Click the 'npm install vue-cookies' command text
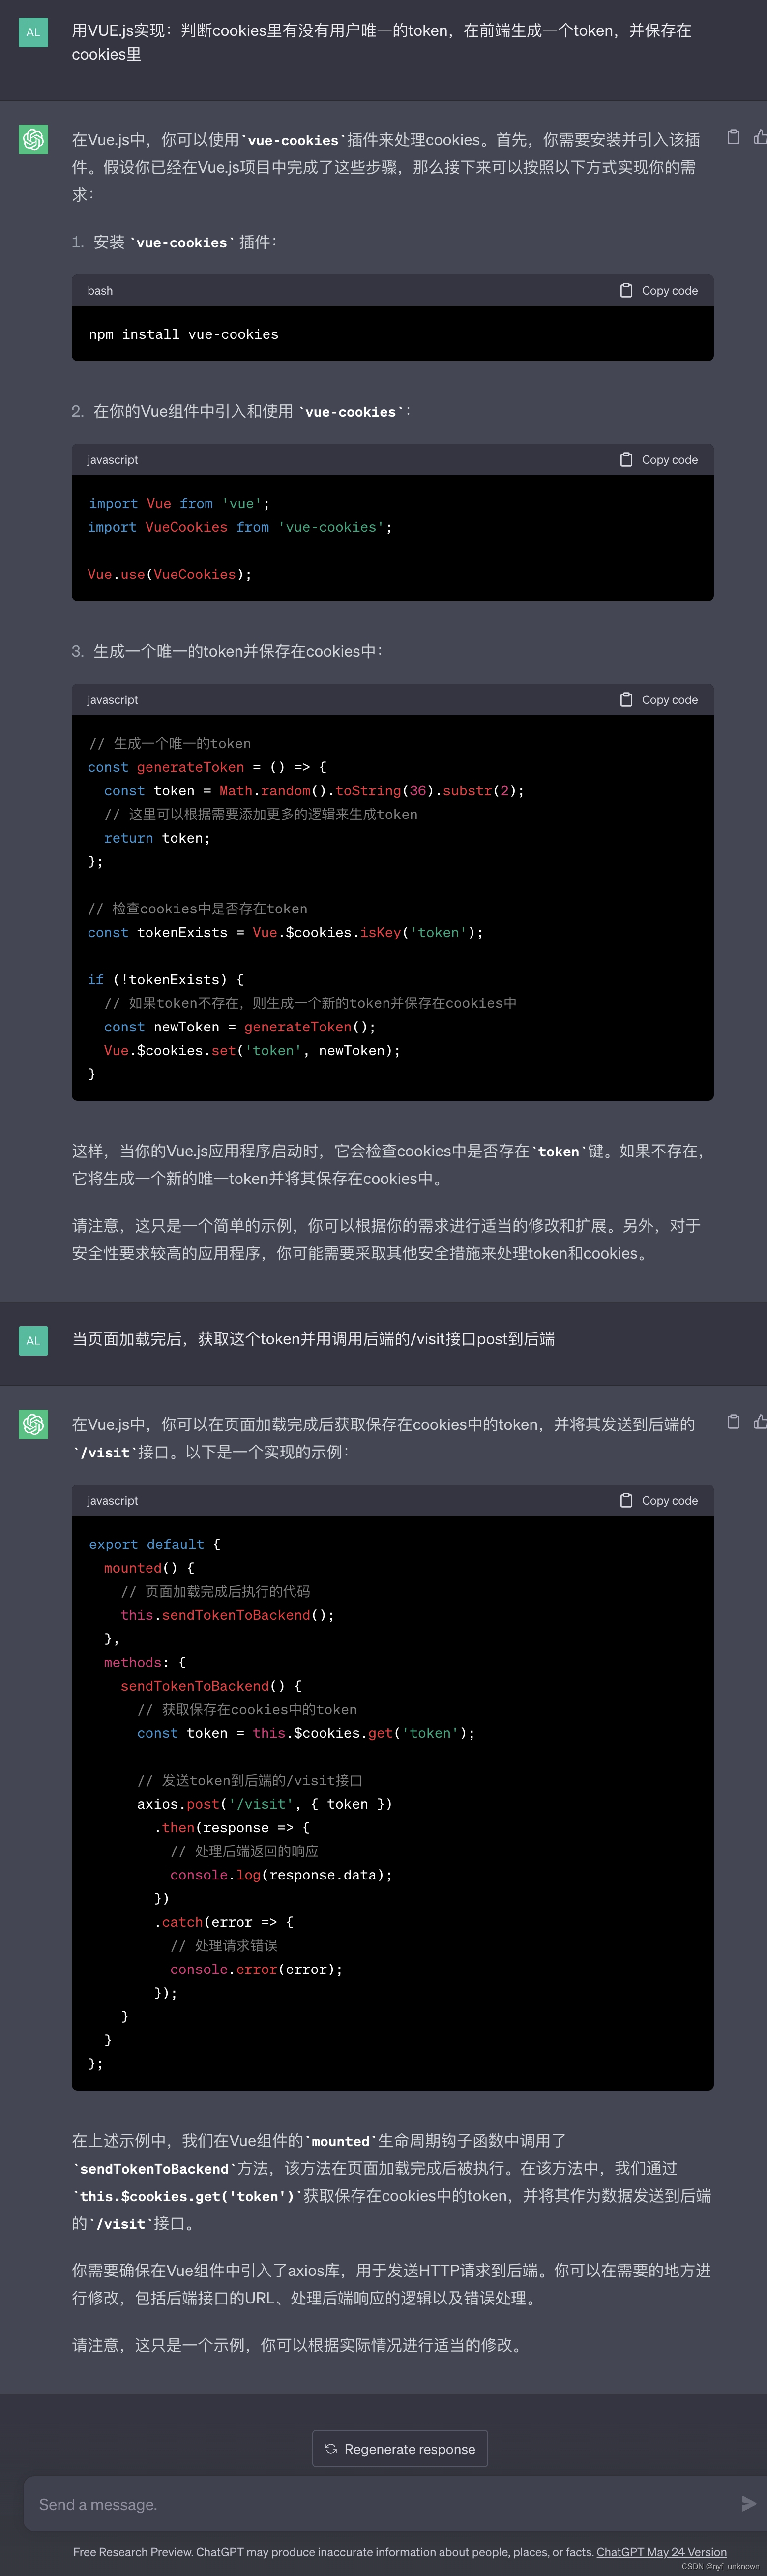Screen dimensions: 767x2576 184,334
